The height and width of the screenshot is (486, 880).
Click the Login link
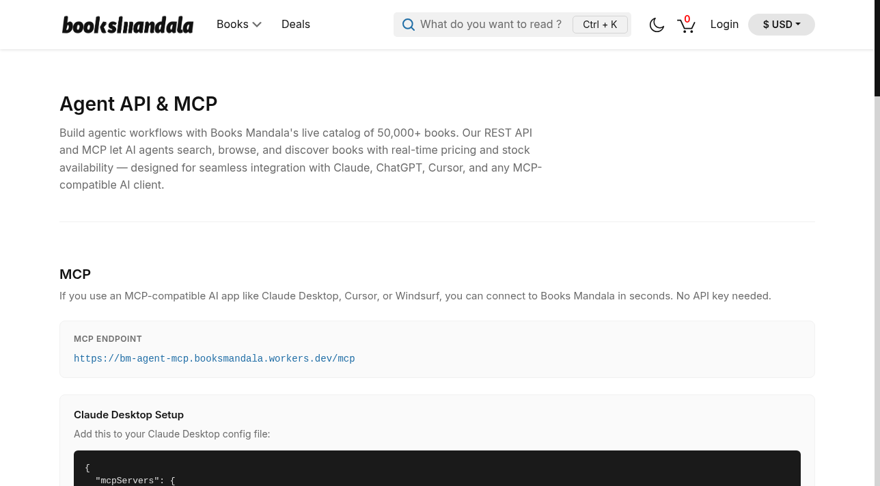point(724,25)
